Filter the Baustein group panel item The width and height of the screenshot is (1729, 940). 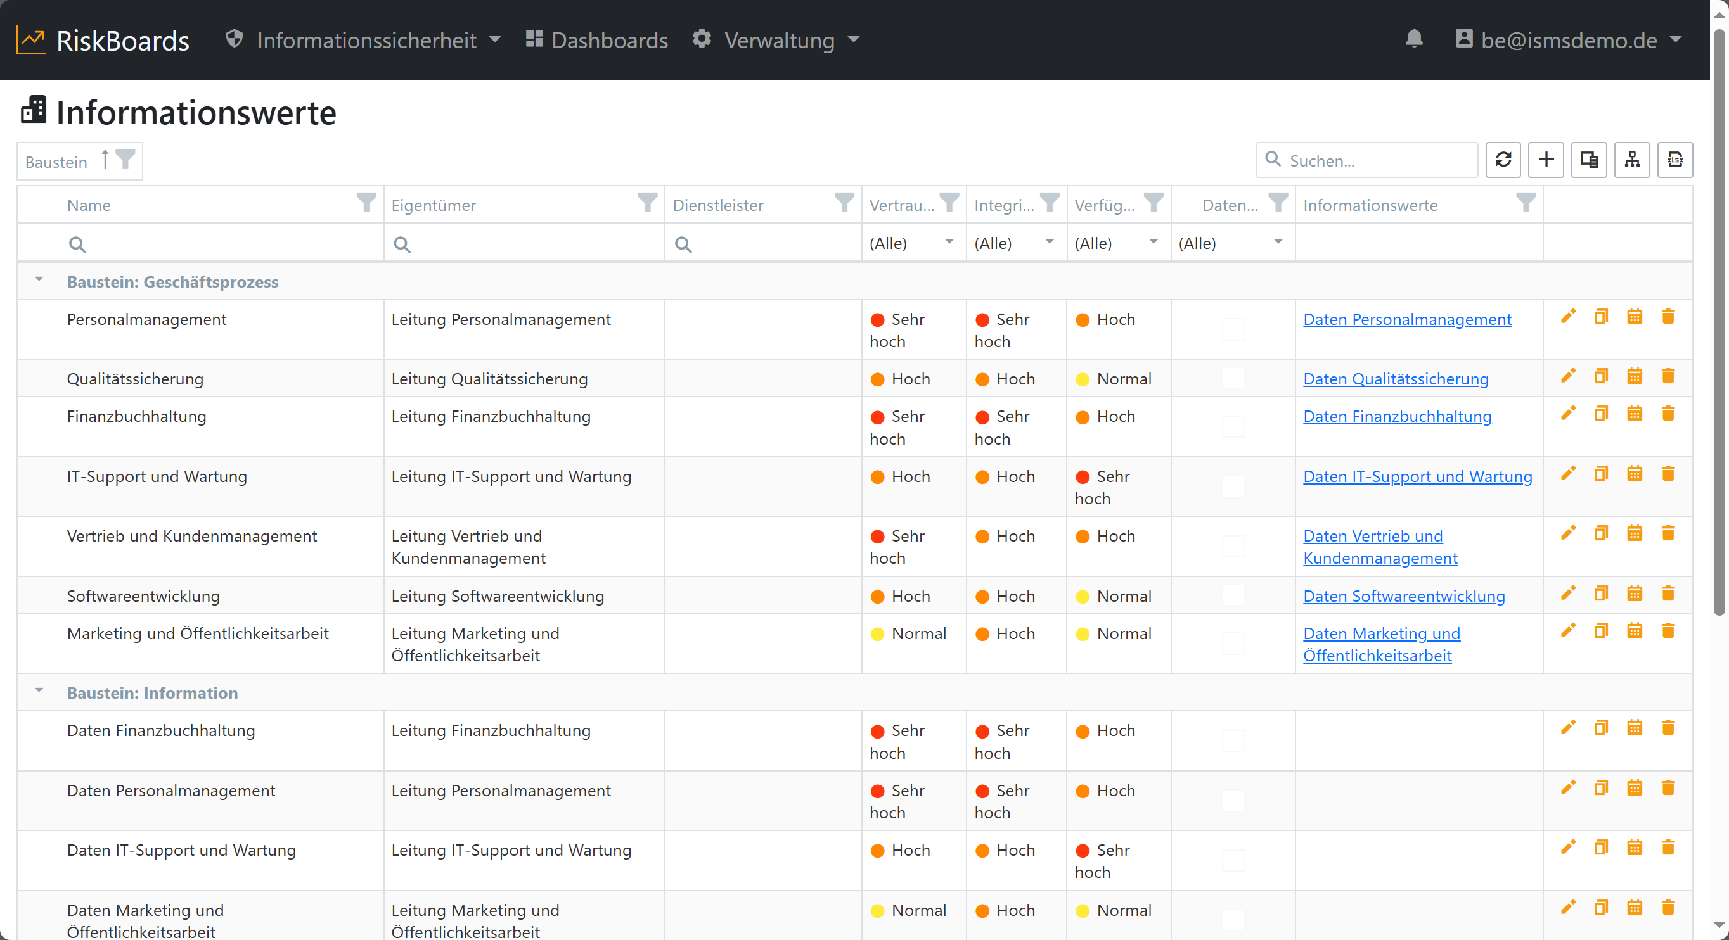click(125, 160)
